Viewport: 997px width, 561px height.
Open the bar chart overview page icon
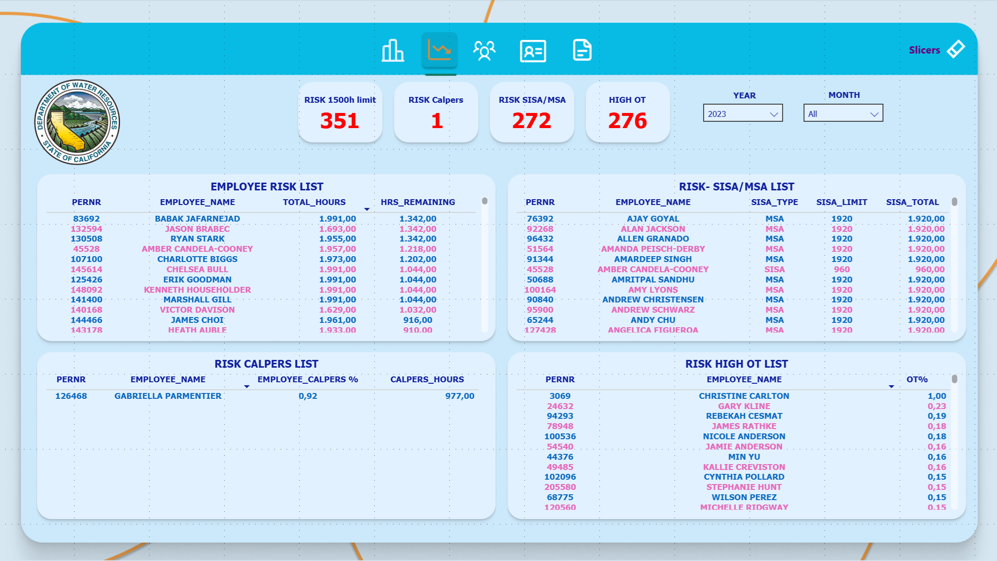click(x=393, y=50)
